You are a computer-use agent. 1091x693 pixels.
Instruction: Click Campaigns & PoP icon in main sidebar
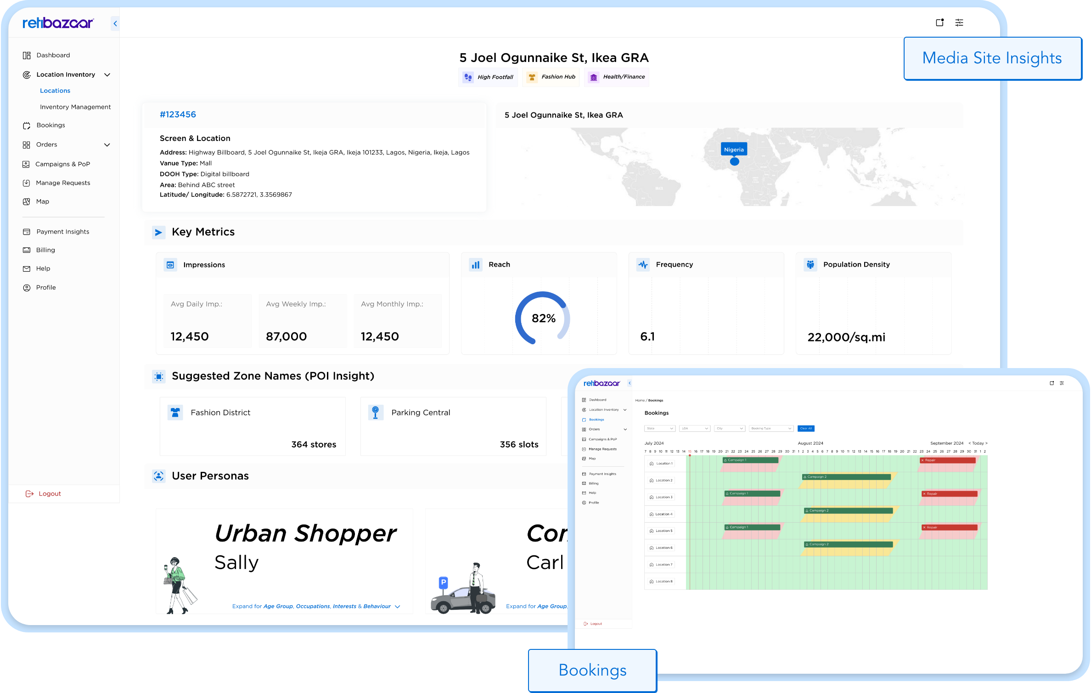(x=26, y=164)
